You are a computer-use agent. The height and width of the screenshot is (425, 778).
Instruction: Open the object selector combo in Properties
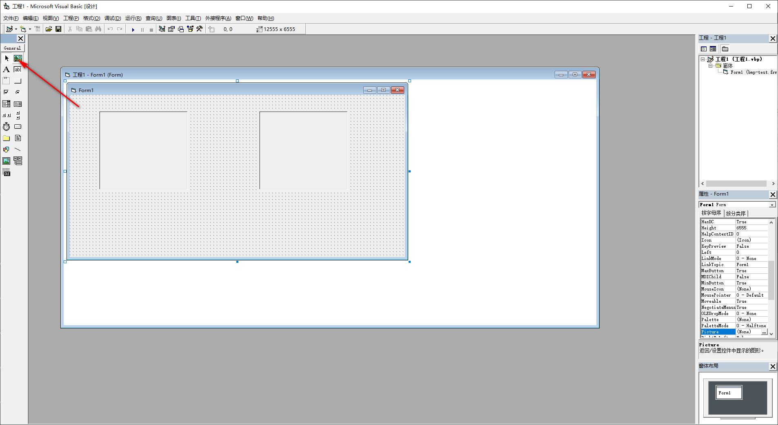pos(772,205)
